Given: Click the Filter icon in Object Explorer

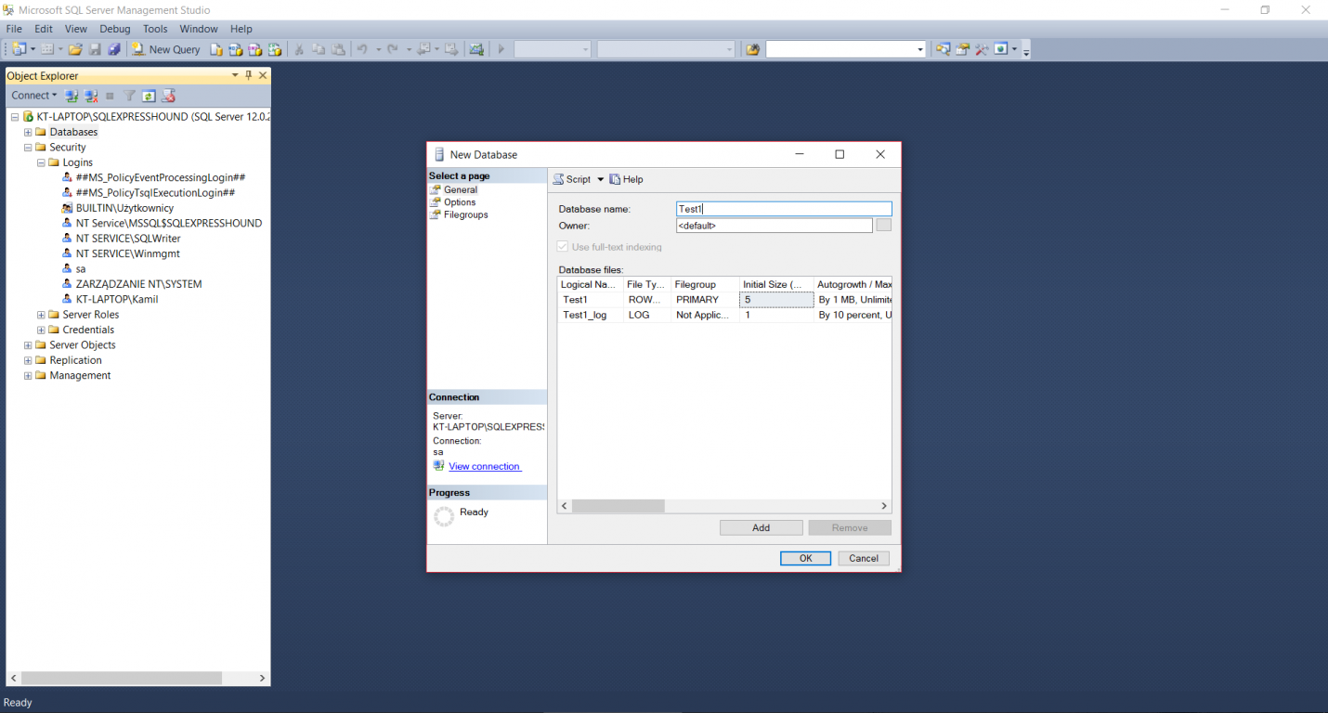Looking at the screenshot, I should pyautogui.click(x=129, y=96).
